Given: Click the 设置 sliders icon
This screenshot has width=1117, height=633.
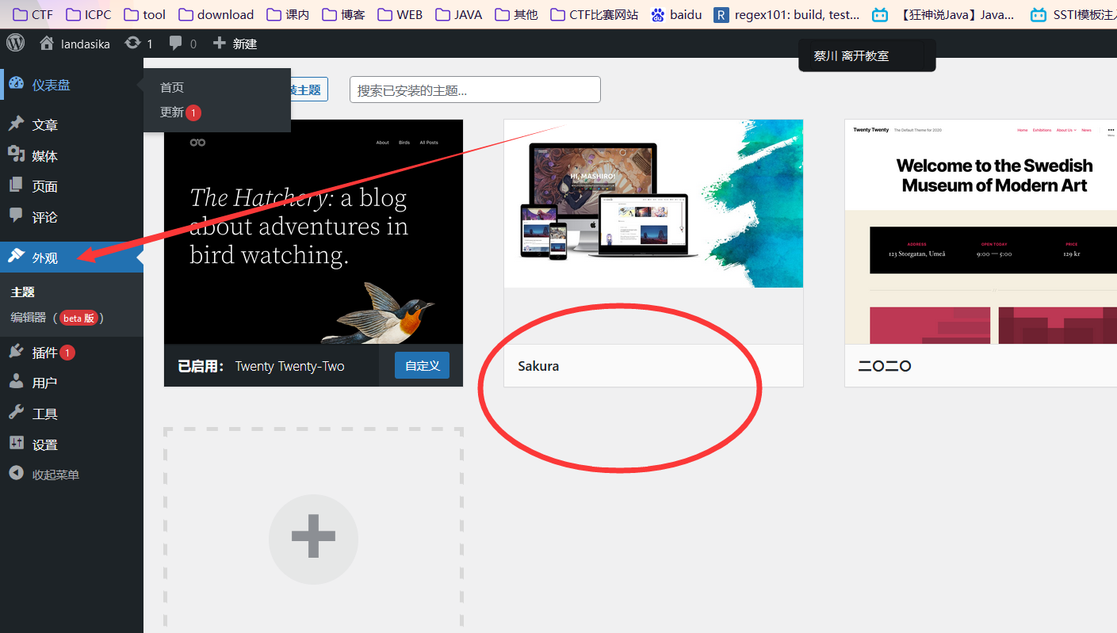Looking at the screenshot, I should pos(16,444).
